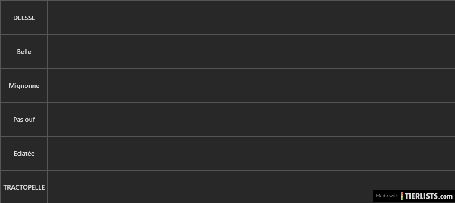The width and height of the screenshot is (455, 203).
Task: Click the TIERLISTS.com colored bars logo icon
Action: coord(402,196)
